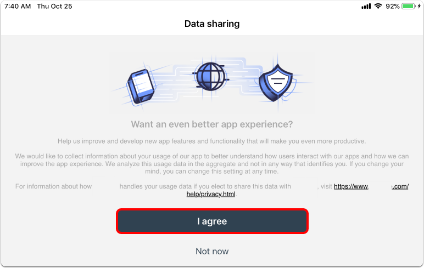424x268 pixels.
Task: Tap the phone icon in the illustration
Action: pyautogui.click(x=141, y=85)
